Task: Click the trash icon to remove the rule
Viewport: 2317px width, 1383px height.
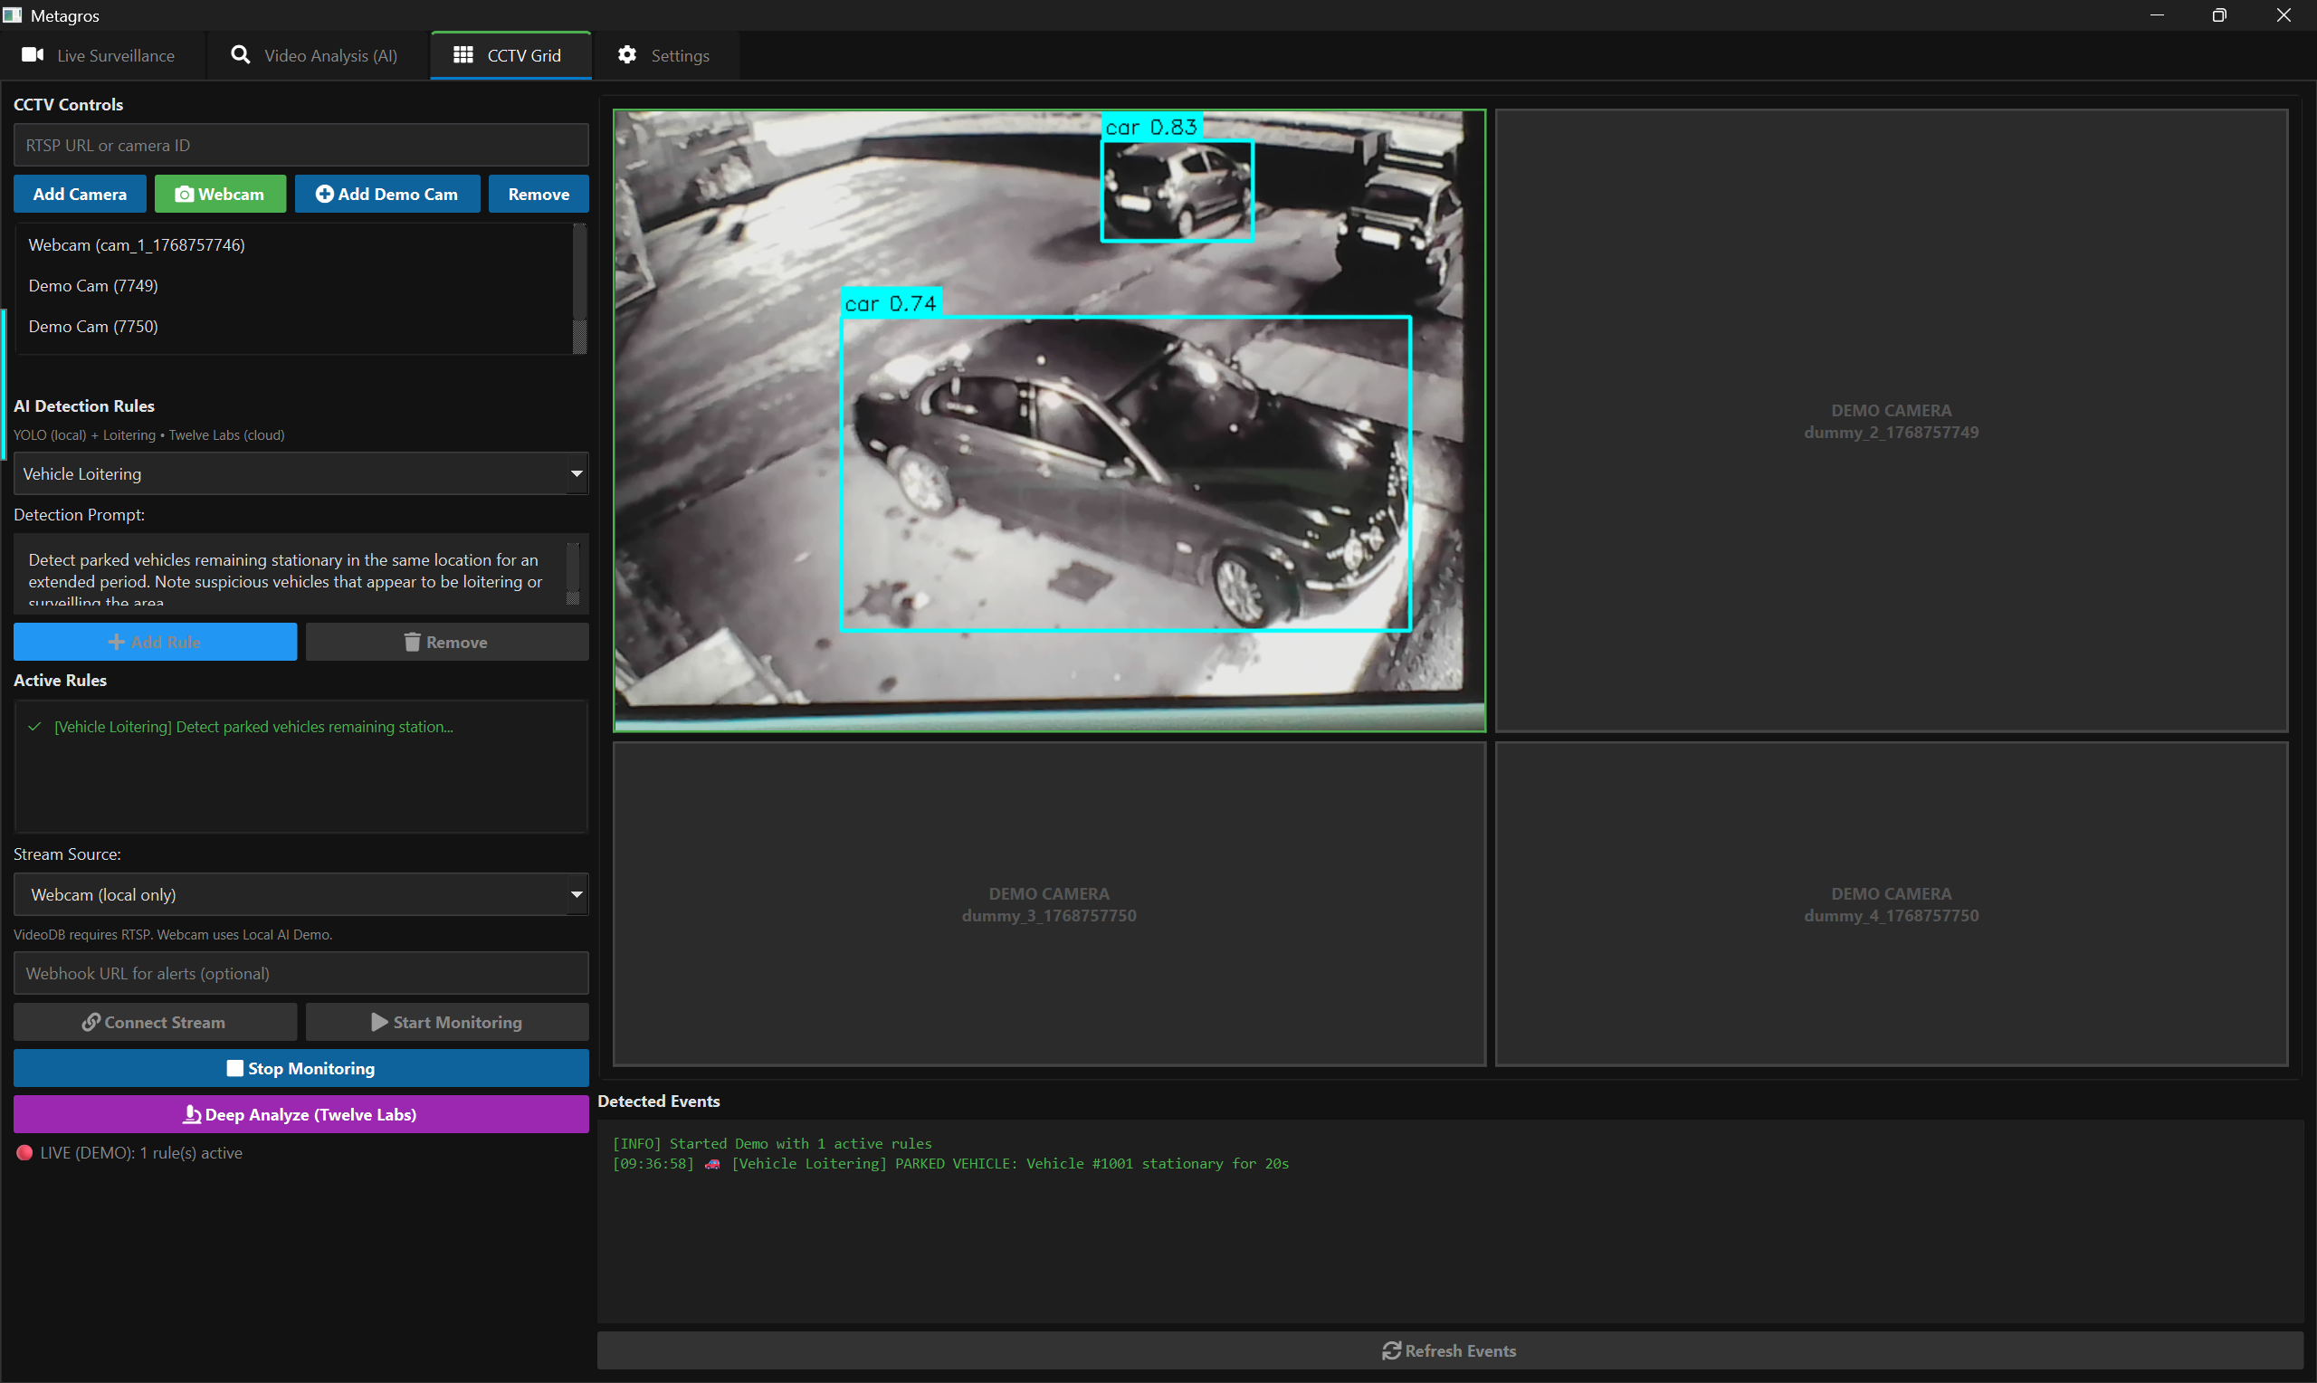Action: tap(412, 641)
